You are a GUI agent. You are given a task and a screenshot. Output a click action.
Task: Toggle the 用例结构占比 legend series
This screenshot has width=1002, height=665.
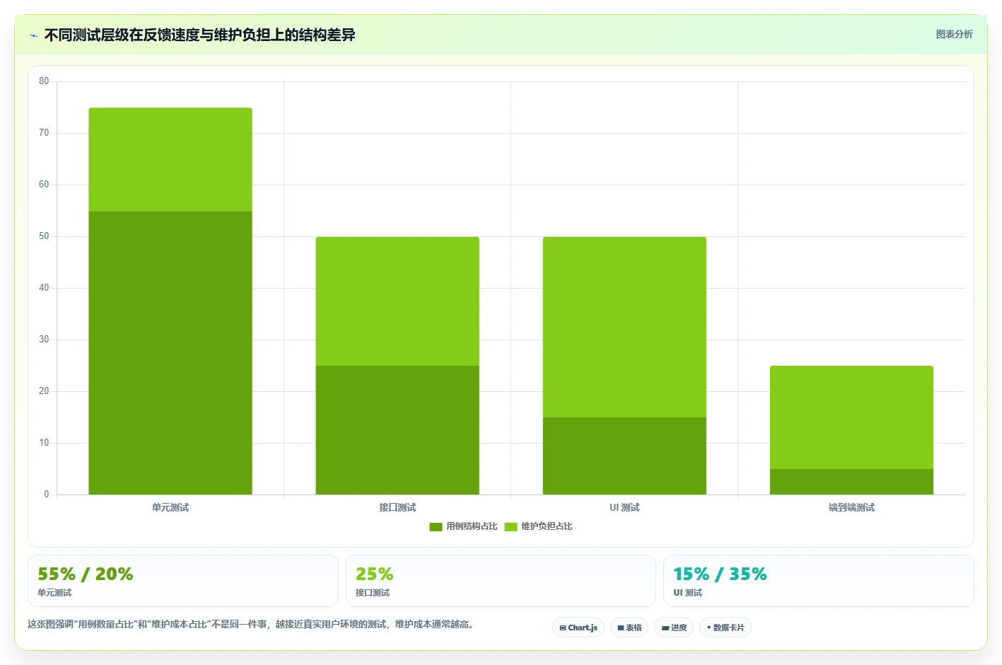(x=463, y=526)
